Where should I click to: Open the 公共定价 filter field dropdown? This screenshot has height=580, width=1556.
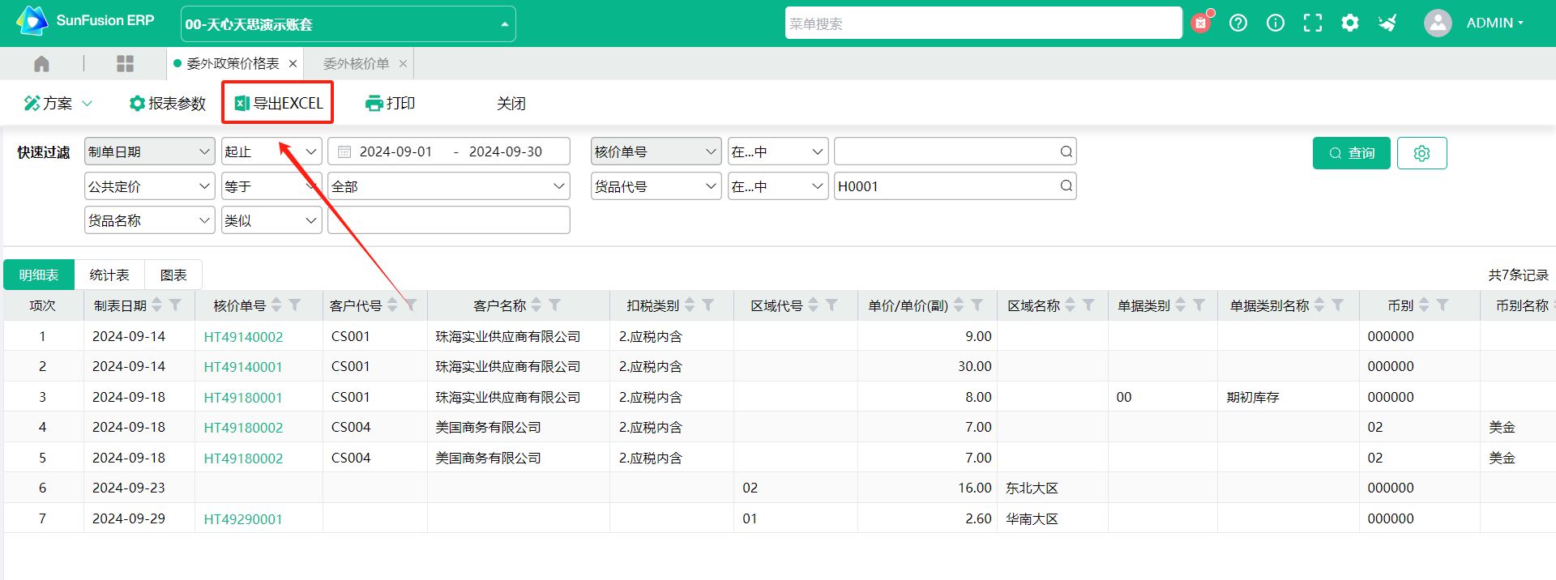pyautogui.click(x=149, y=186)
